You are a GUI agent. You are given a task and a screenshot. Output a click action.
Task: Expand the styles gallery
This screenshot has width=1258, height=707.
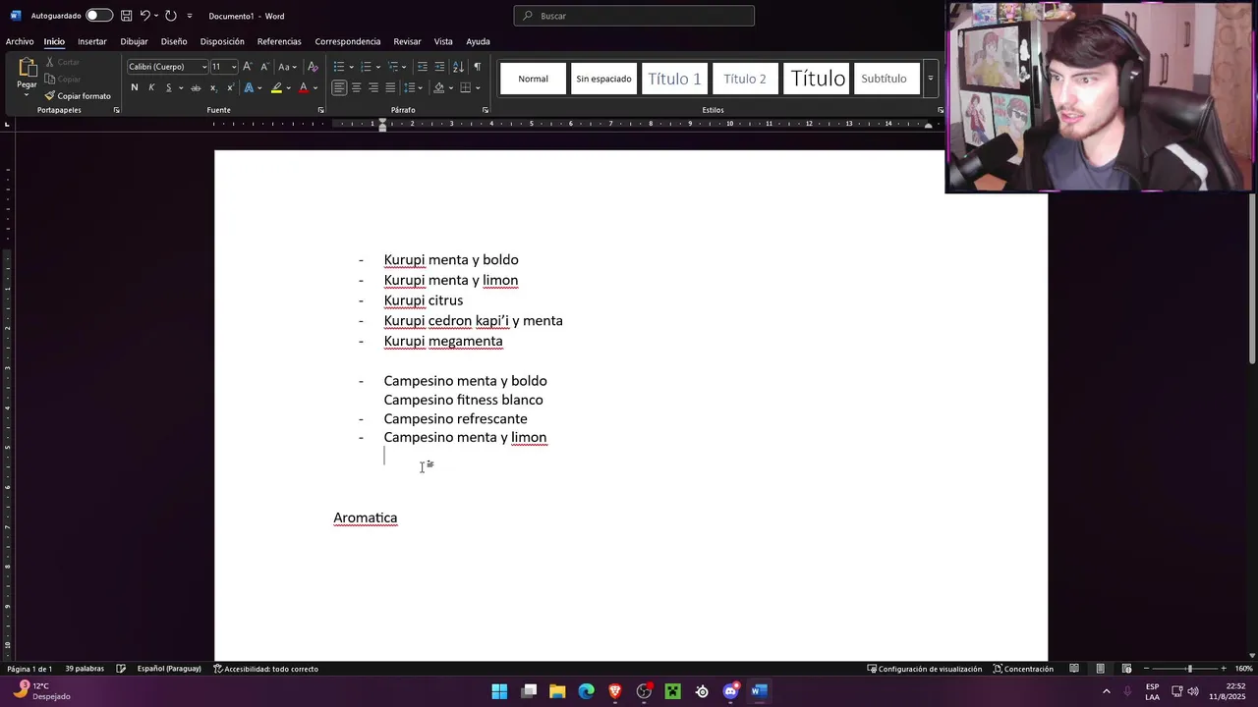[930, 79]
